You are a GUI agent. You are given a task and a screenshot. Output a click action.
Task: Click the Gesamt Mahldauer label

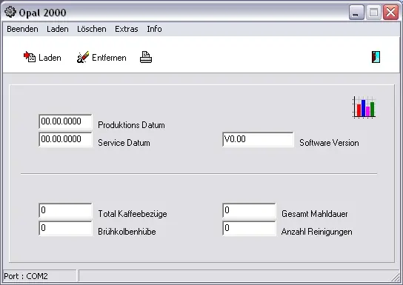[315, 214]
